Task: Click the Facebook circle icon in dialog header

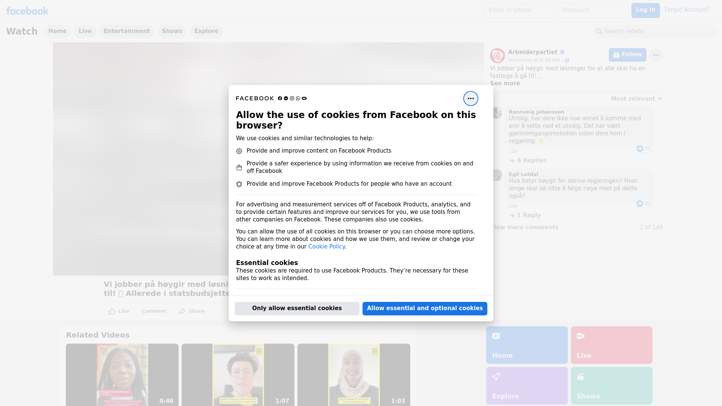Action: point(280,98)
